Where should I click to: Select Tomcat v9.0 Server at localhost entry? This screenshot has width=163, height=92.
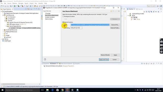(60, 66)
